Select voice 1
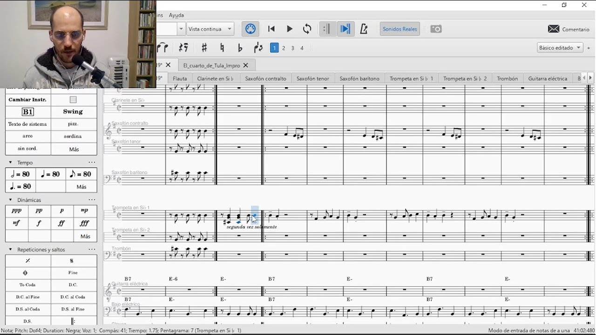This screenshot has height=335, width=596. (274, 47)
